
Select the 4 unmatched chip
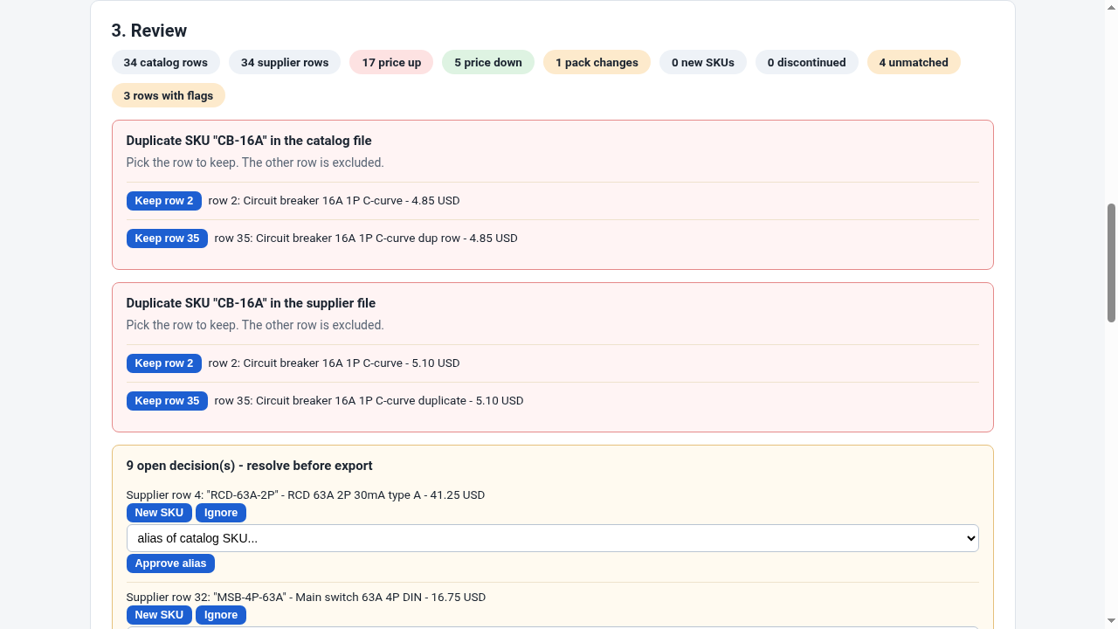click(x=914, y=62)
